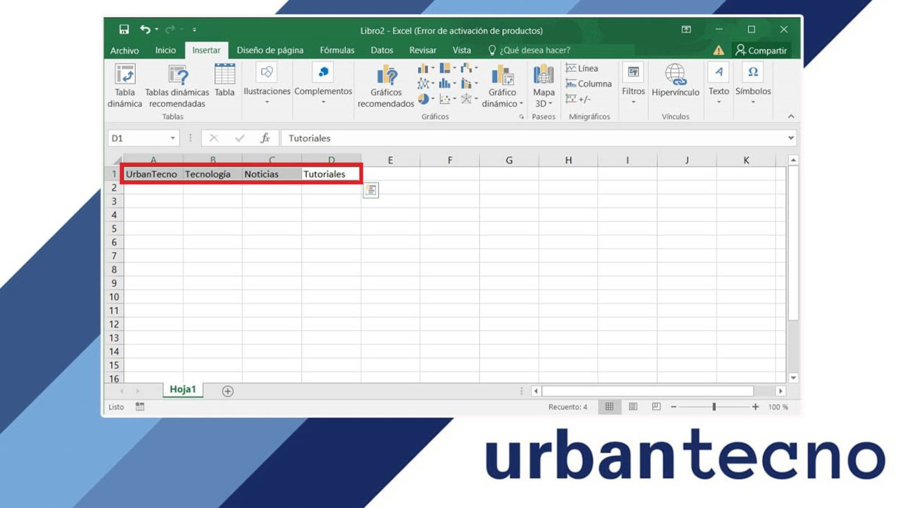
Task: Click the Insert Function fx icon
Action: [x=265, y=138]
